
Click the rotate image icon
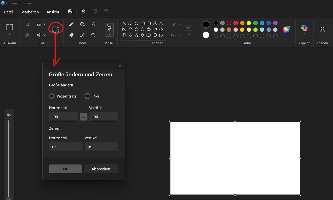pos(39,24)
